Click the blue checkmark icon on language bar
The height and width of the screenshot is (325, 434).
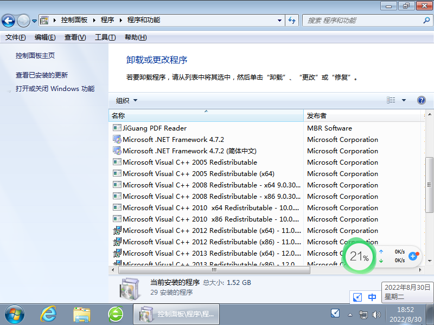(x=358, y=297)
